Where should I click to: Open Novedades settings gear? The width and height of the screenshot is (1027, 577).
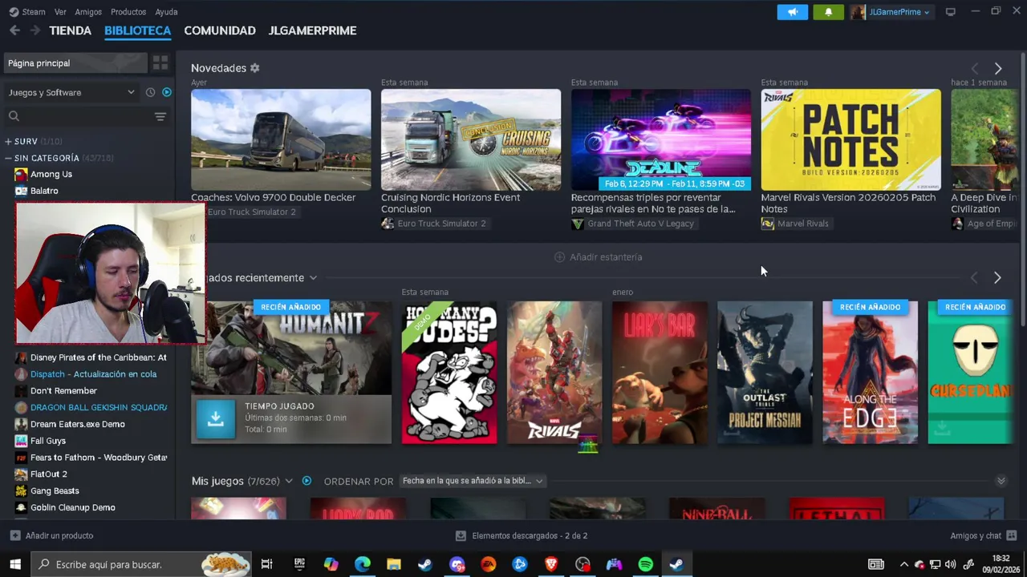[x=254, y=68]
